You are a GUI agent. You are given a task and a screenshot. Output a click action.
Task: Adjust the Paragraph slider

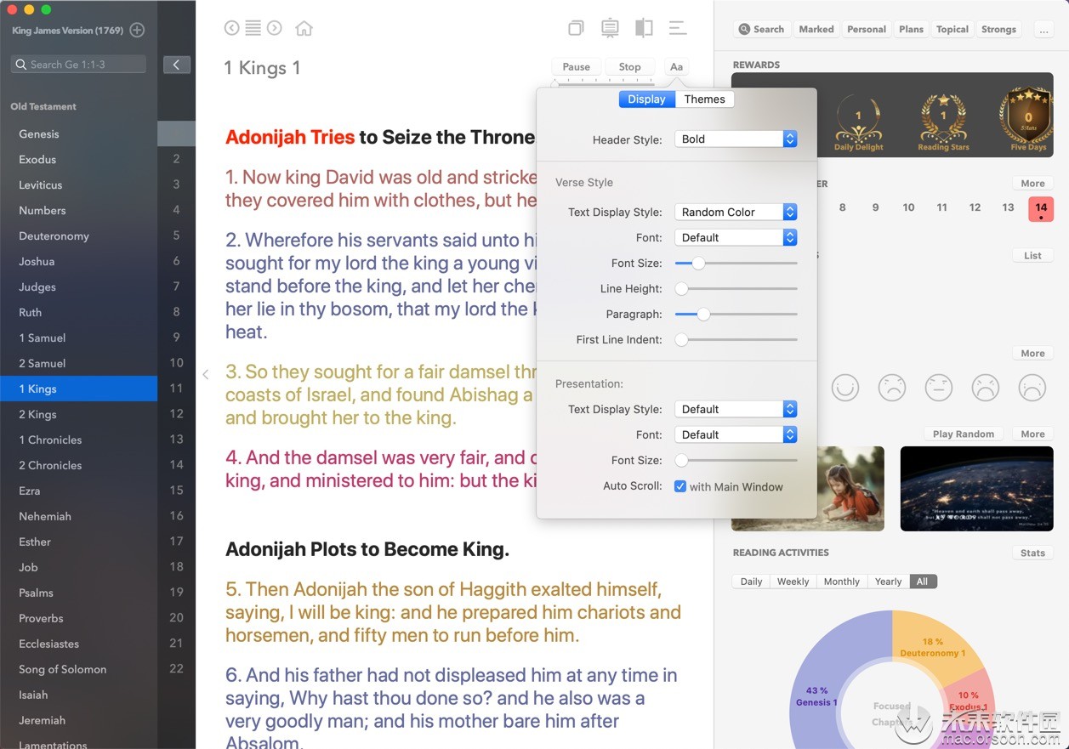click(x=736, y=315)
